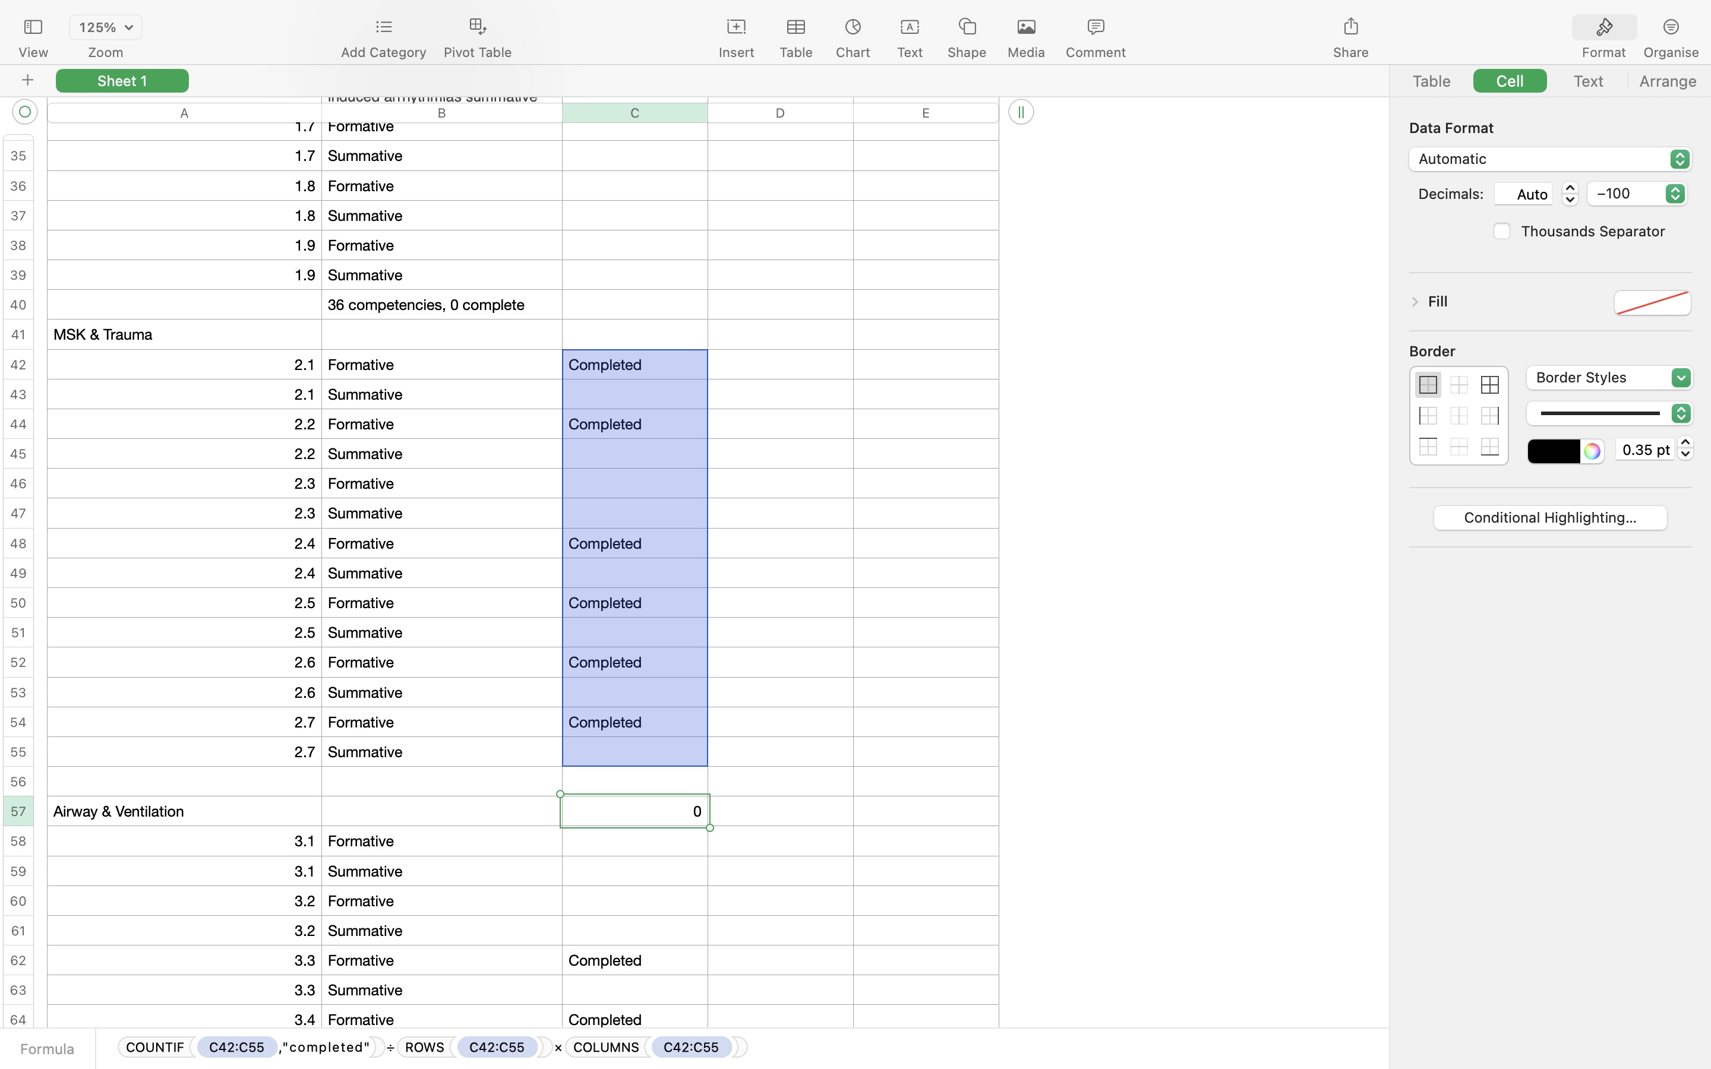Click the Insert formula icon
The width and height of the screenshot is (1711, 1069).
pos(736,27)
